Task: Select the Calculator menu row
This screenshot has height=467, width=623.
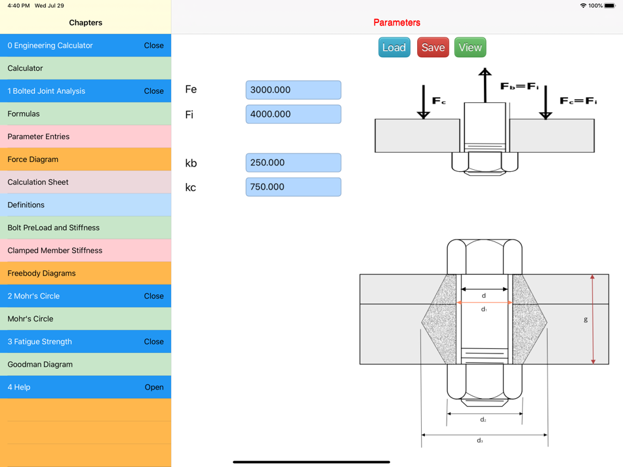Action: pyautogui.click(x=85, y=68)
